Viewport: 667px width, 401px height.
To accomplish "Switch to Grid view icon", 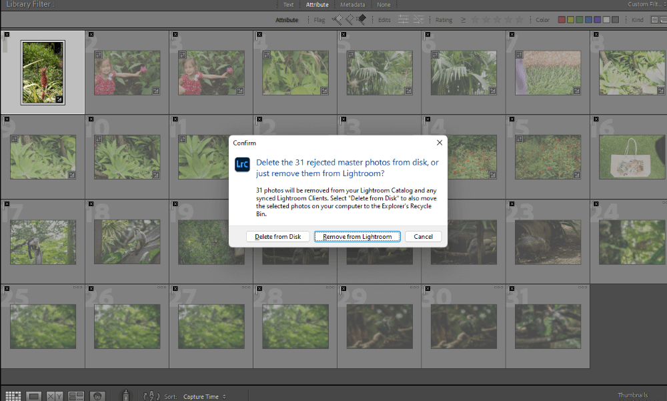I will click(x=13, y=396).
